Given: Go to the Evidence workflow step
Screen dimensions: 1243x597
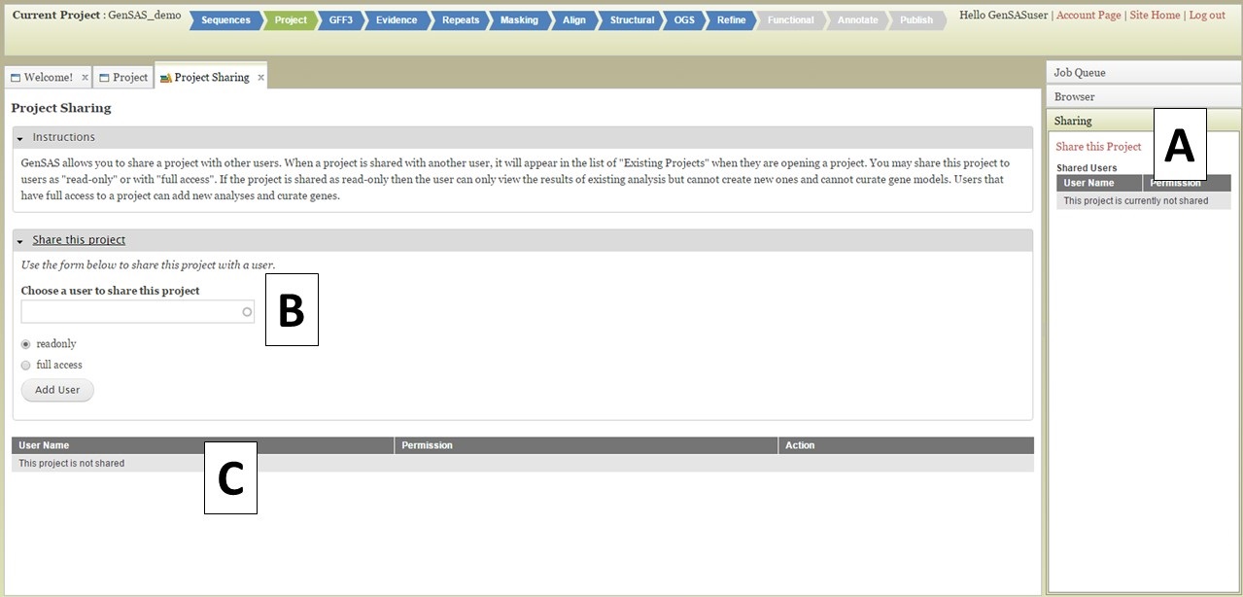Looking at the screenshot, I should point(397,20).
